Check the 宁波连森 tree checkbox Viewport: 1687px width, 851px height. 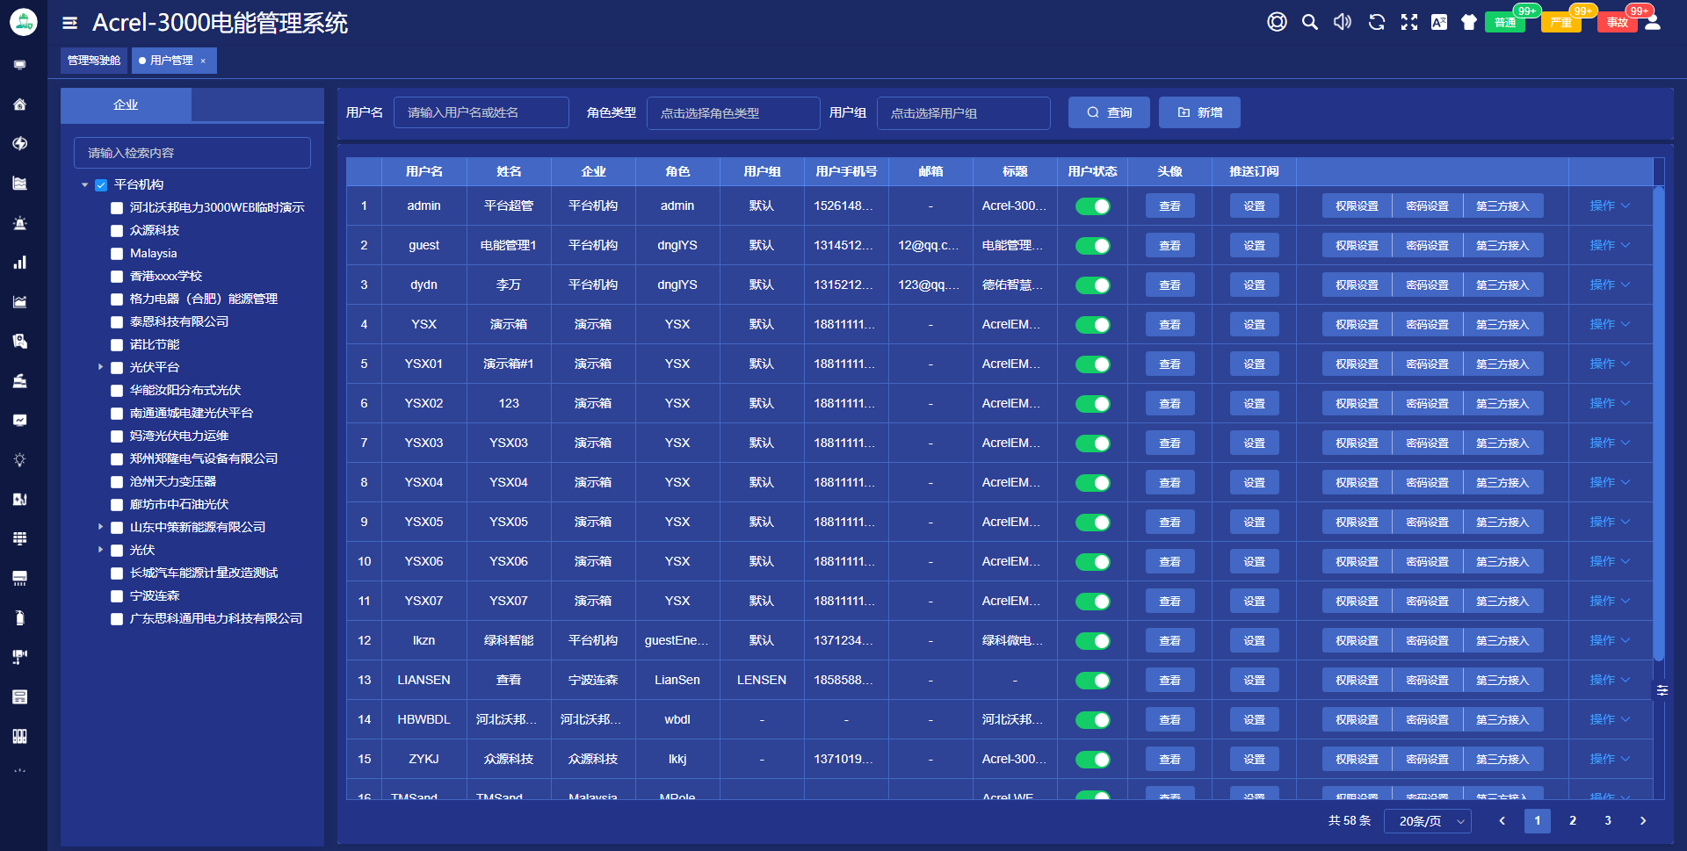point(117,596)
